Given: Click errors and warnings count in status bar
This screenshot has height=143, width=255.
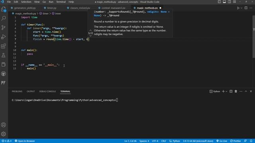Looking at the screenshot, I should click(x=7, y=141).
